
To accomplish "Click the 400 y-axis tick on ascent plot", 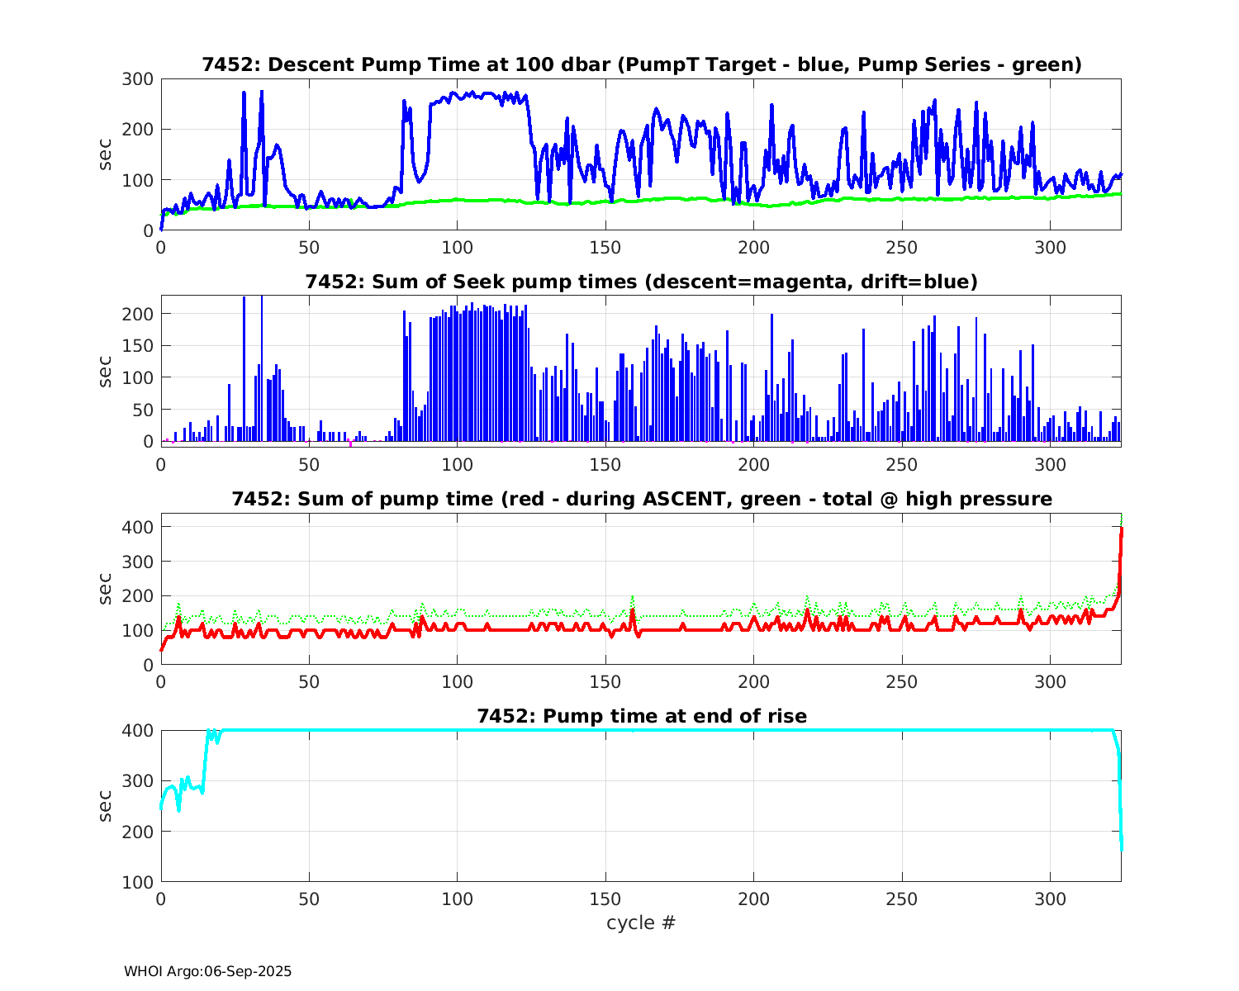I will click(137, 527).
